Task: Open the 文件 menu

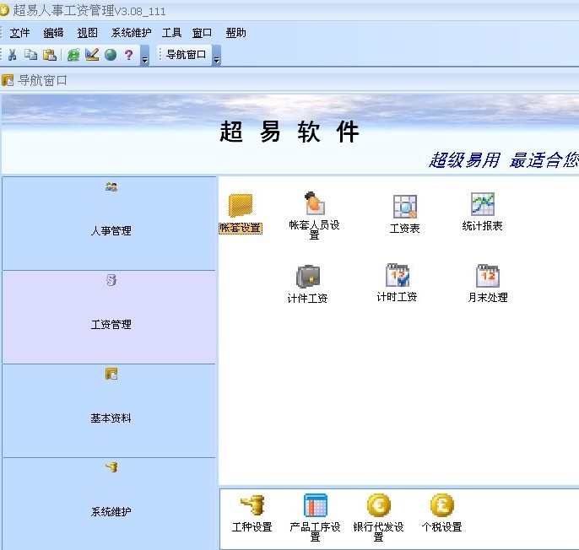Action: pyautogui.click(x=19, y=33)
